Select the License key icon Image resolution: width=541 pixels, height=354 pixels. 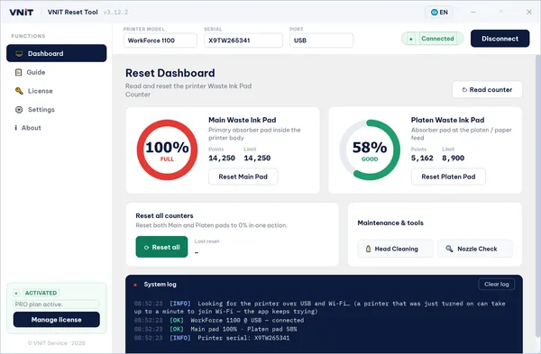pos(19,91)
